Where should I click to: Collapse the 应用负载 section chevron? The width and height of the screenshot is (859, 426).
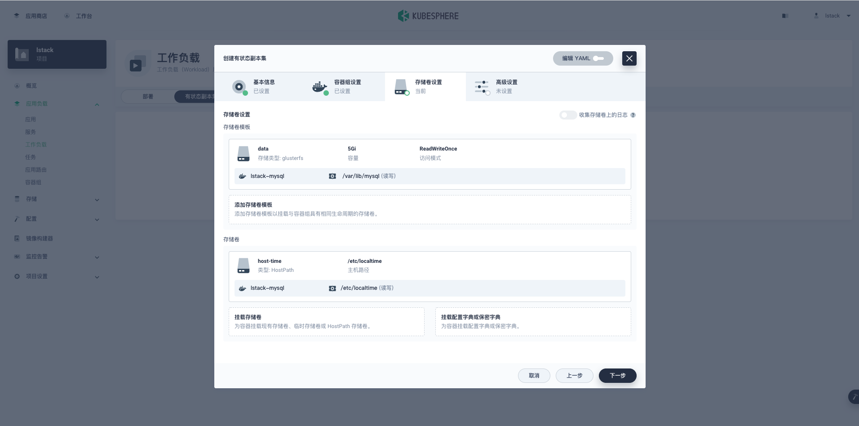coord(97,105)
